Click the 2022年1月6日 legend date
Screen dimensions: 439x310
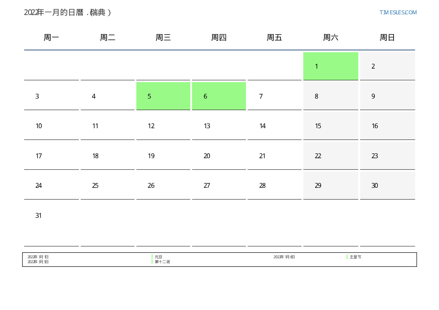click(284, 257)
